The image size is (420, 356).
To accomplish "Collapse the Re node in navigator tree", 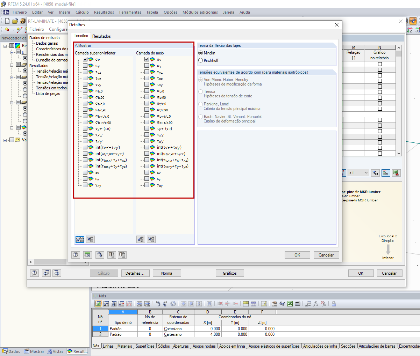I will coord(5,46).
